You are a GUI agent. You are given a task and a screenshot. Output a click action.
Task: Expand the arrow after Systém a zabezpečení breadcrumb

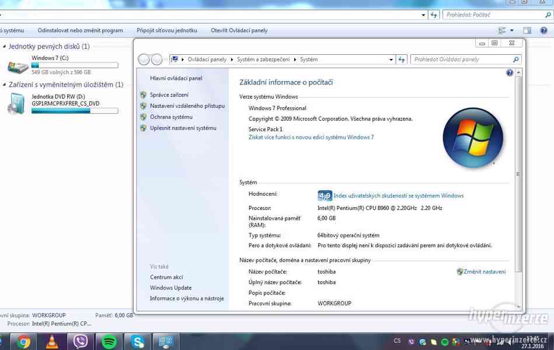(295, 60)
